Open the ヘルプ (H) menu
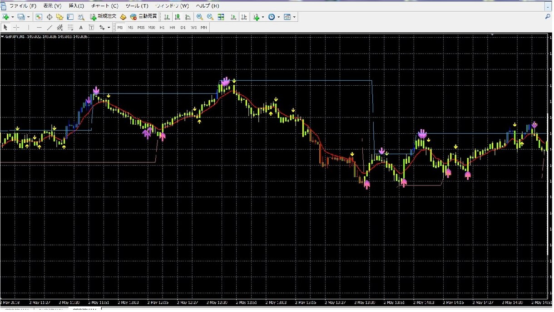Screen dimensions: 554x312 point(207,6)
